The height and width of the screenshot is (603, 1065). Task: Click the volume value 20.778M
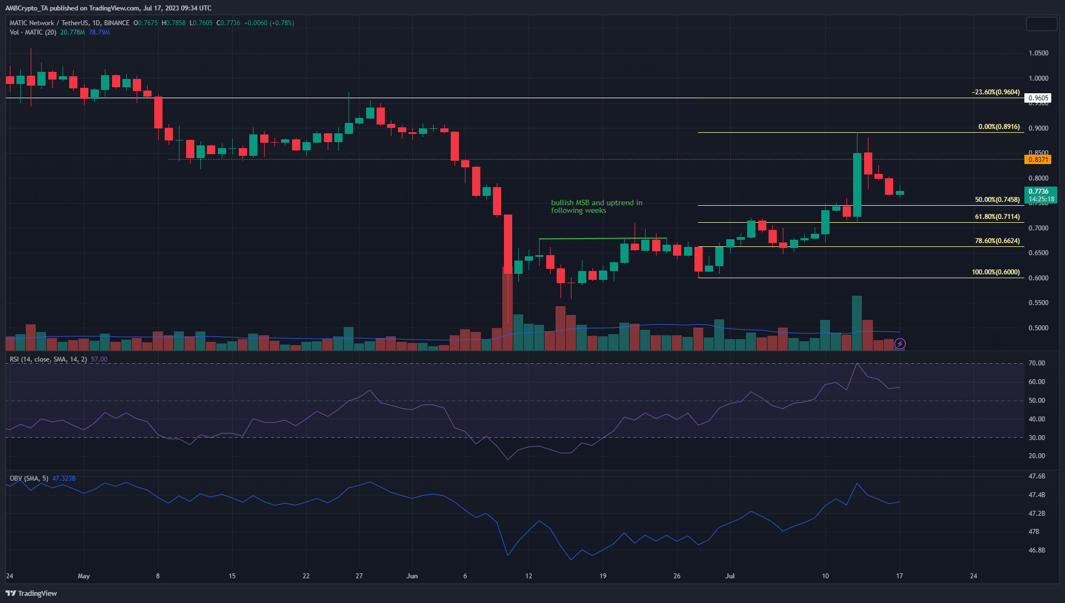point(72,32)
